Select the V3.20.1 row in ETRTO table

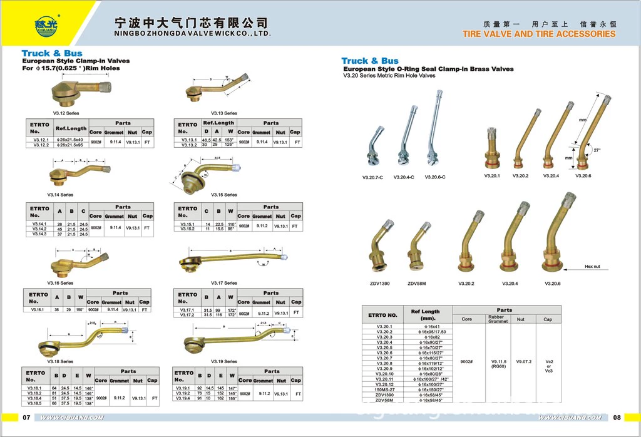tap(387, 327)
